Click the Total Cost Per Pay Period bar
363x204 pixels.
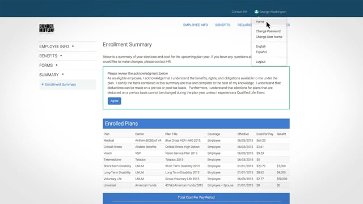pos(196,198)
